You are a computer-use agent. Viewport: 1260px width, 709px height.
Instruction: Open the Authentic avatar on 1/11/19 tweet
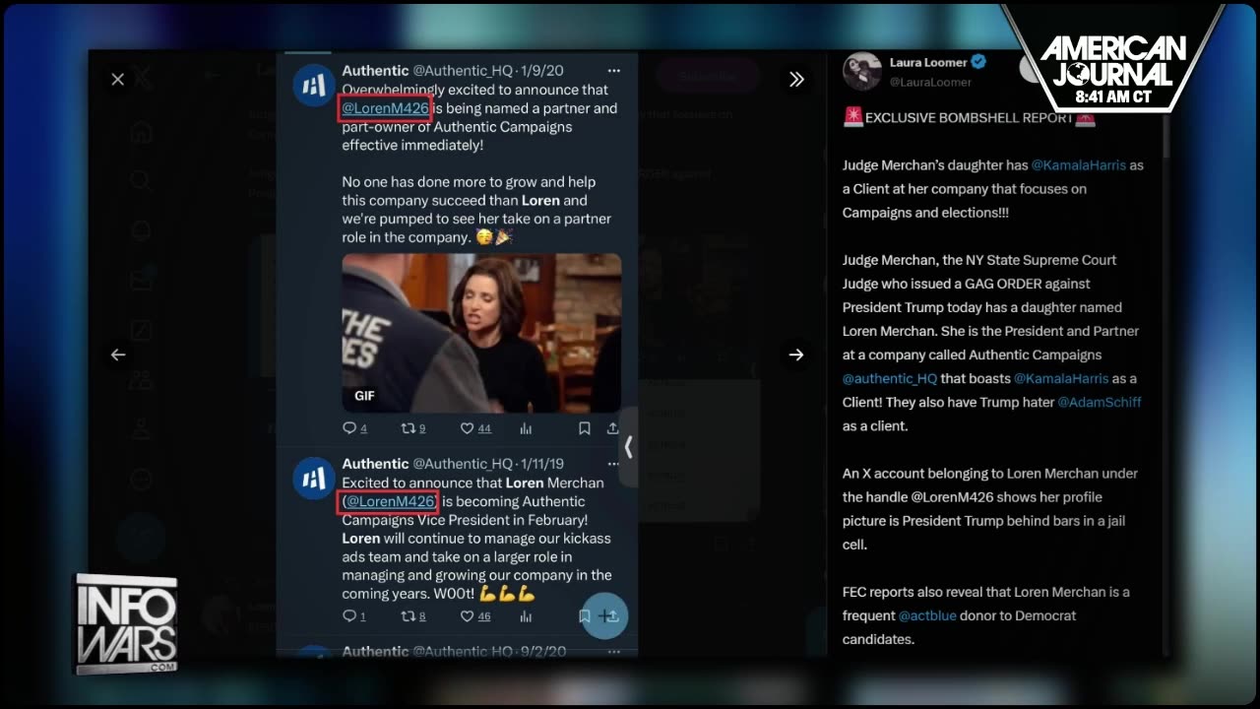coord(313,479)
